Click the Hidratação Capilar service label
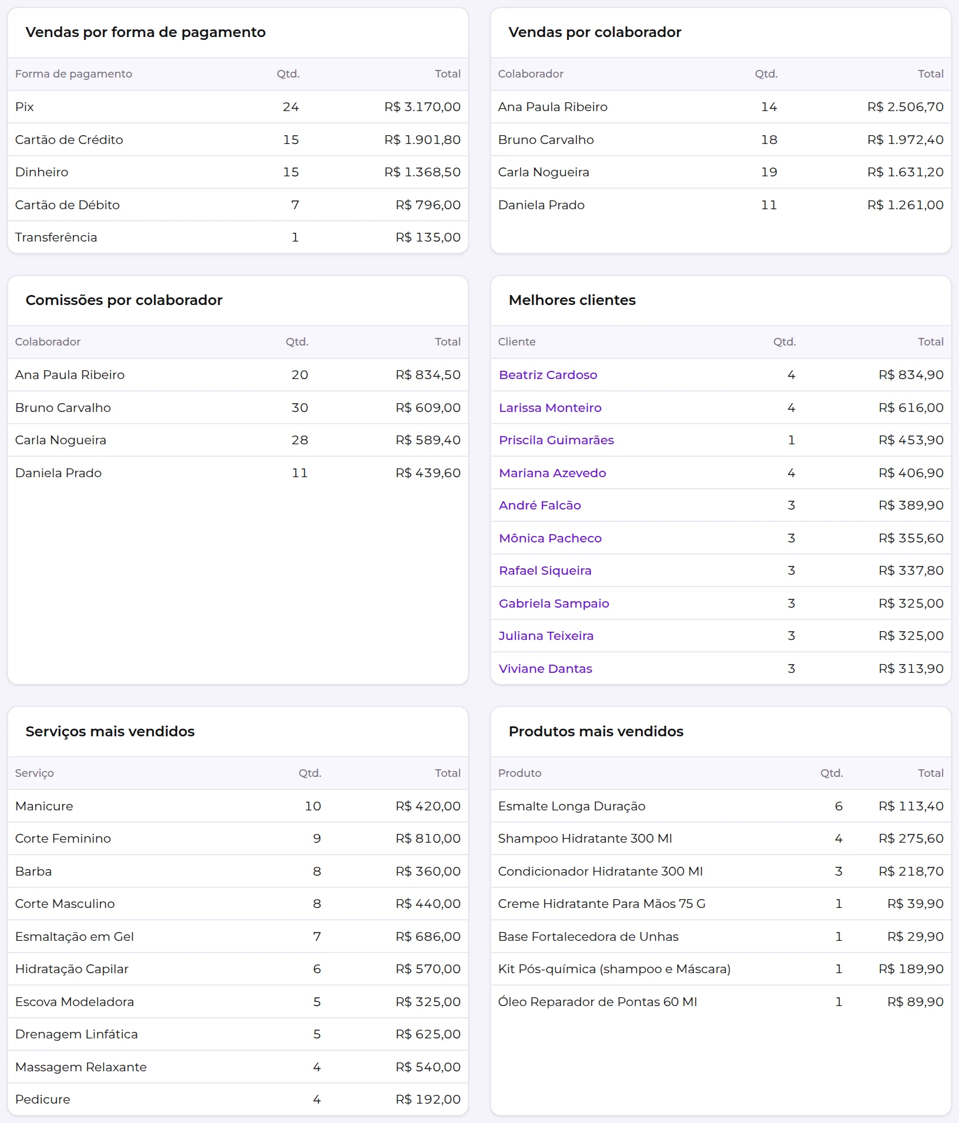This screenshot has width=959, height=1123. tap(72, 969)
